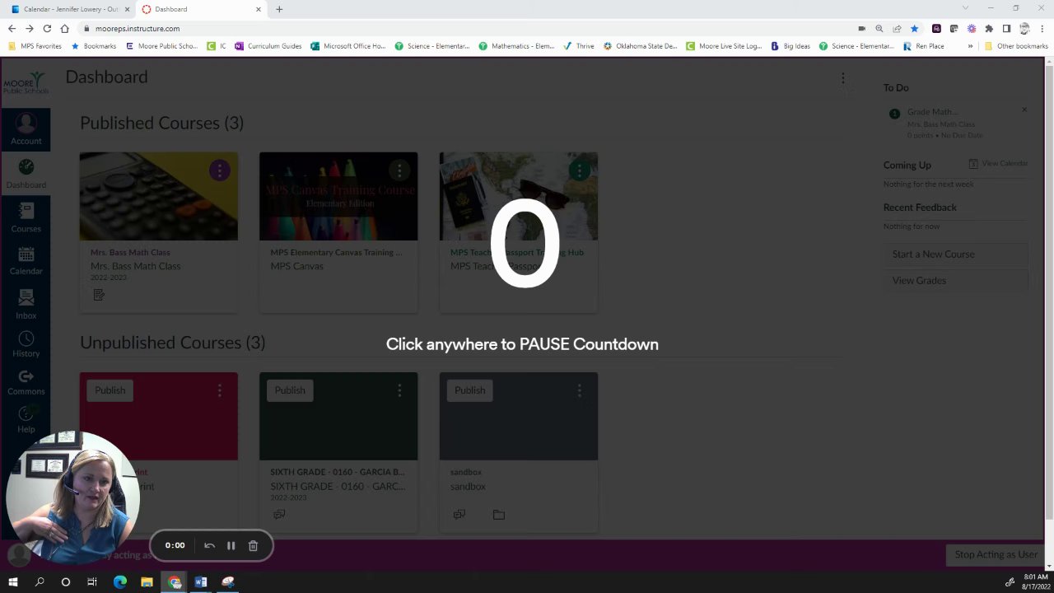This screenshot has height=593, width=1054.
Task: Open File Explorer from taskbar
Action: 147,581
